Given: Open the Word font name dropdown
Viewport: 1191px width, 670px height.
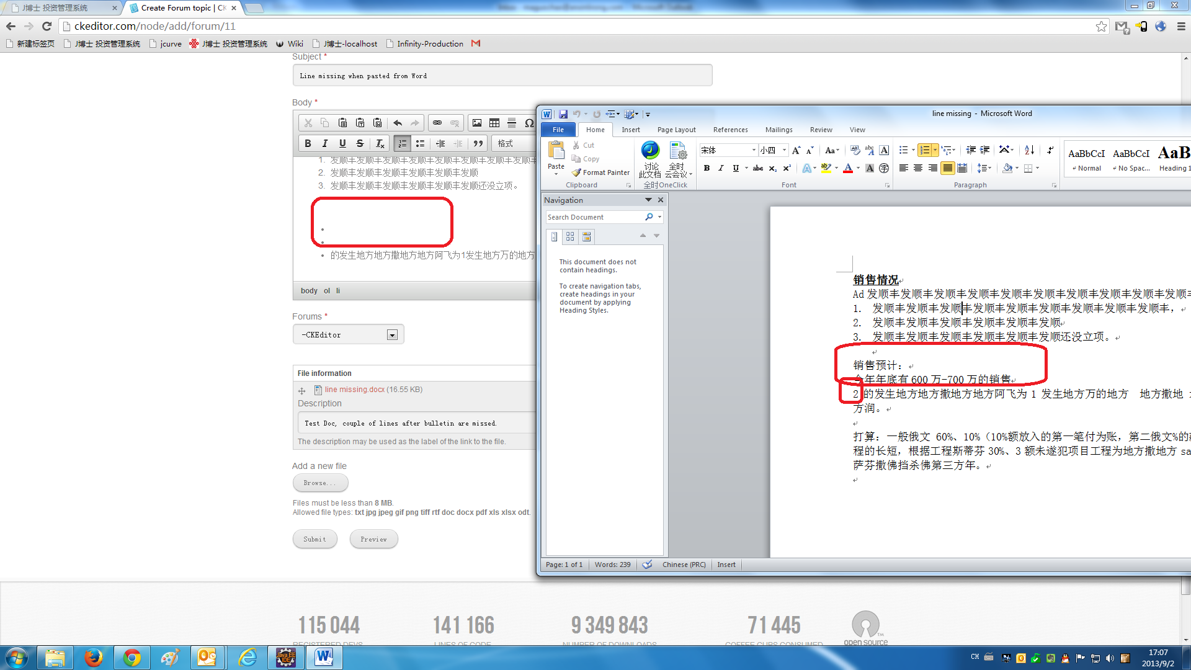Looking at the screenshot, I should [x=754, y=150].
